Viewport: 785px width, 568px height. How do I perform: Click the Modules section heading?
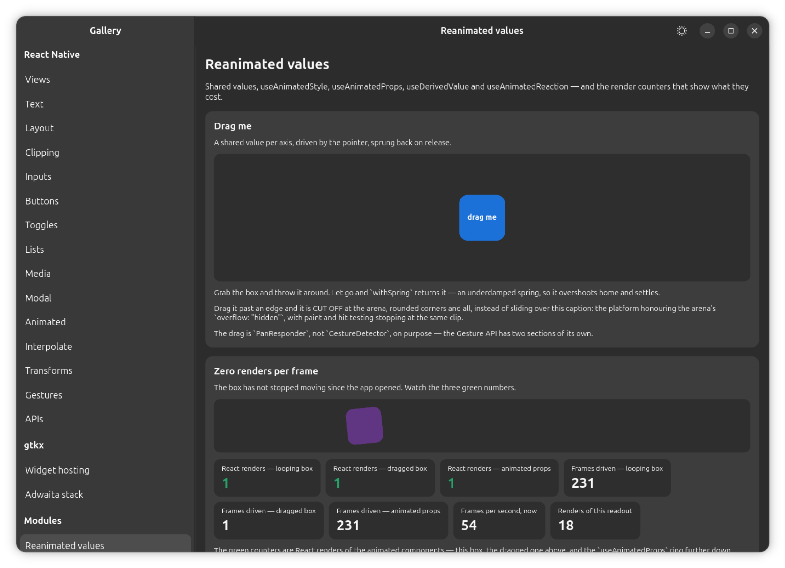tap(42, 520)
